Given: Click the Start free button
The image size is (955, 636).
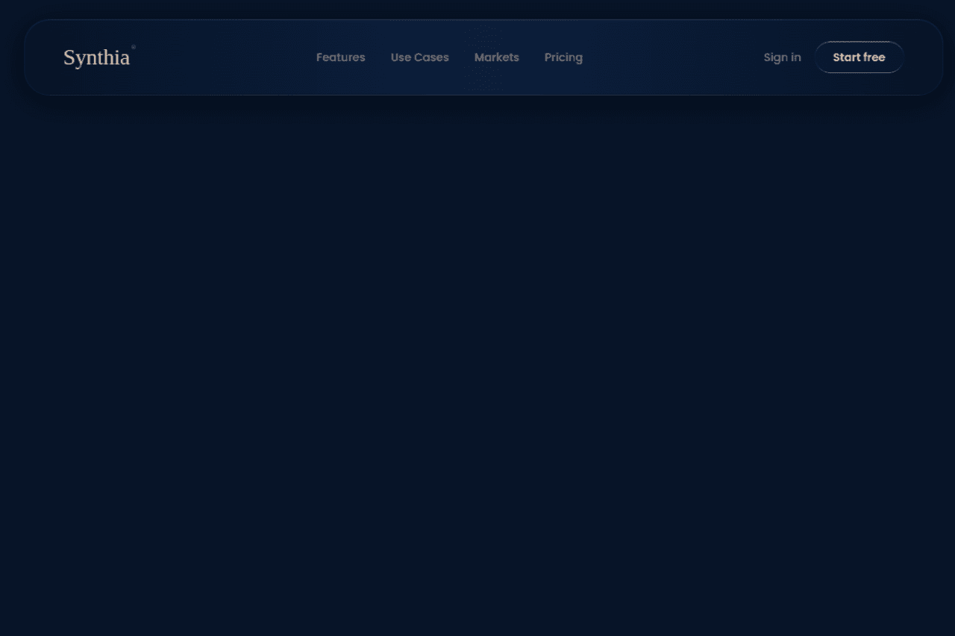Looking at the screenshot, I should [859, 57].
